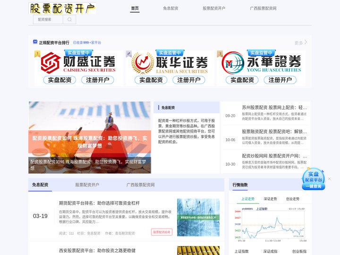Open article 股票融资配资 股票配资吧
The image size is (340, 255).
coord(274,132)
